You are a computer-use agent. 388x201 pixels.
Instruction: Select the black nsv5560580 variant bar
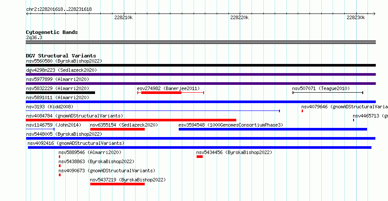(201, 65)
